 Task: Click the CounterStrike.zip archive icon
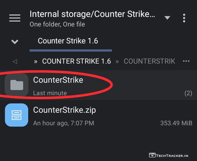click(16, 115)
